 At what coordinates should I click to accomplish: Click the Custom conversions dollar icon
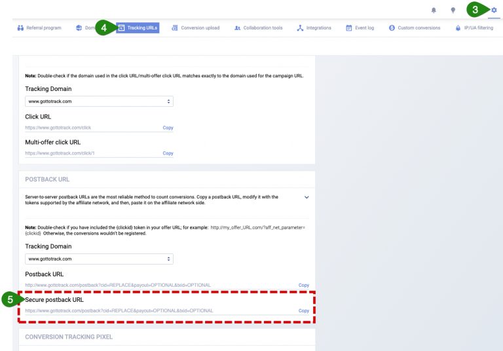[x=392, y=28]
